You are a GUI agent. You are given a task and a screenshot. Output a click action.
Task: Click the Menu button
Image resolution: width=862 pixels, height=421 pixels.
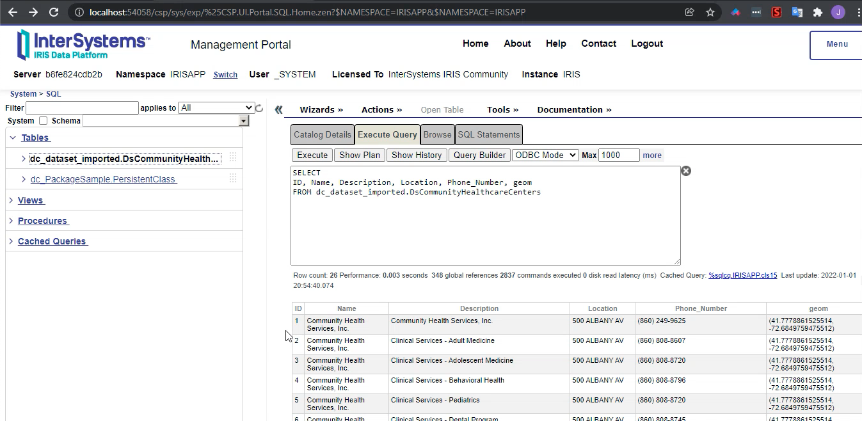pos(836,45)
